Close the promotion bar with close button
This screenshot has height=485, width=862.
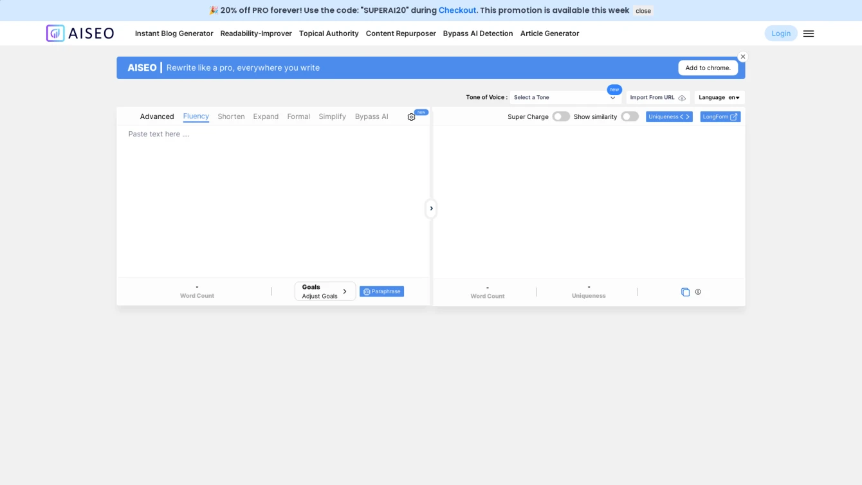coord(643,10)
